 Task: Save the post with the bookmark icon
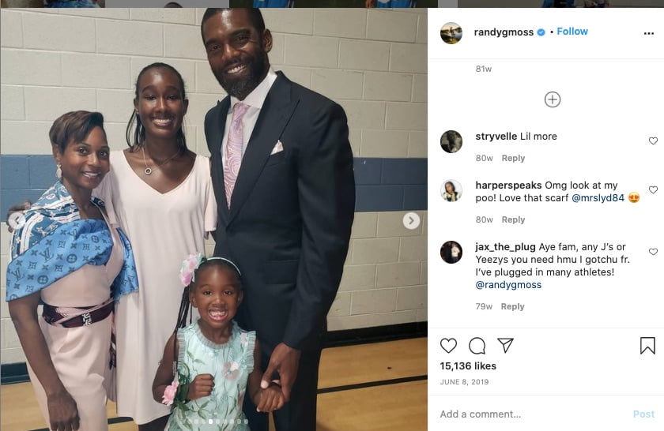tap(647, 346)
